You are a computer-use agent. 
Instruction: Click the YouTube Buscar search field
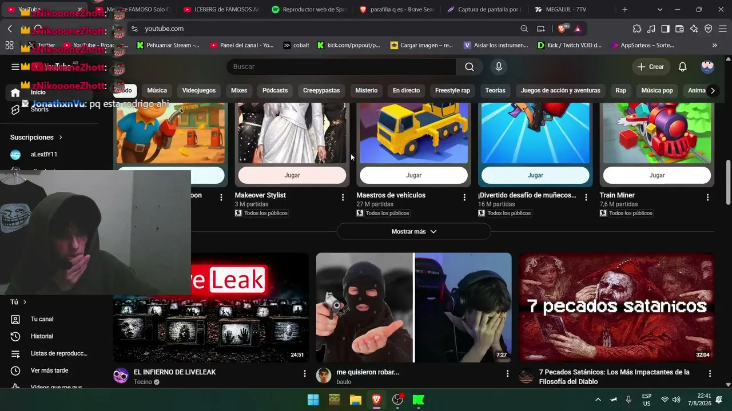341,67
